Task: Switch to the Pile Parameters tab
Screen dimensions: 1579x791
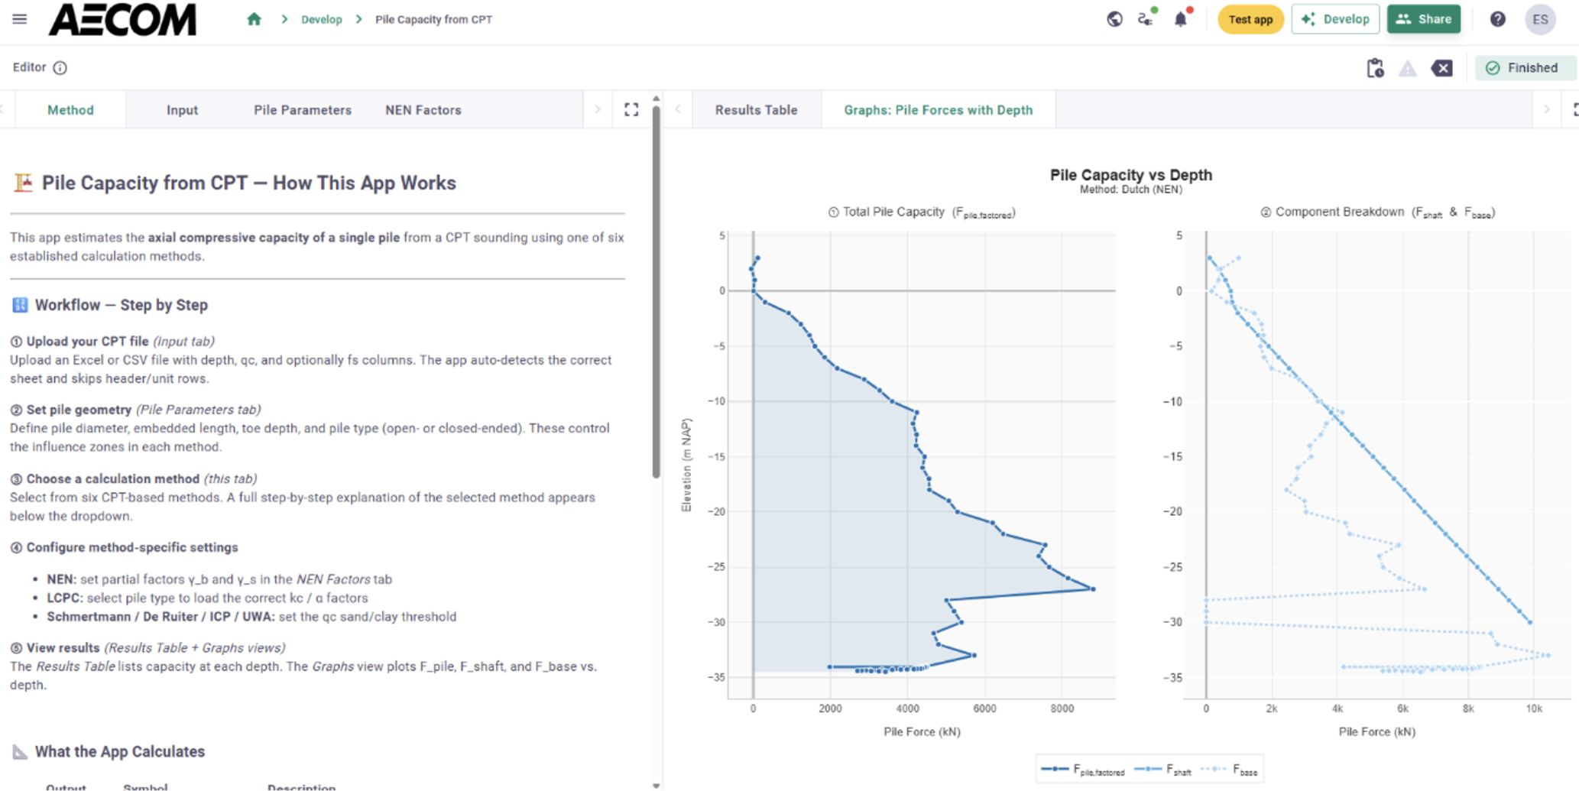Action: coord(303,110)
